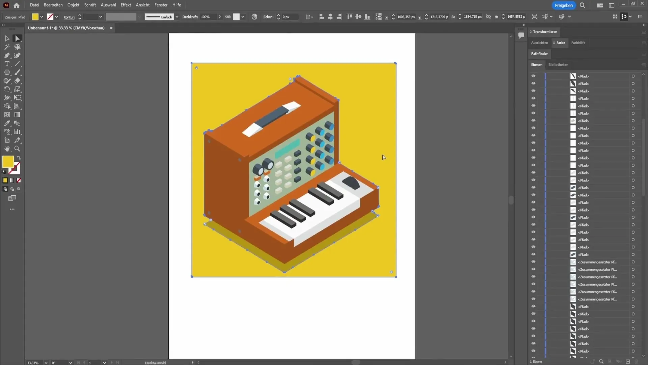Pick the Paintbrush tool
This screenshot has height=365, width=648.
point(17,72)
